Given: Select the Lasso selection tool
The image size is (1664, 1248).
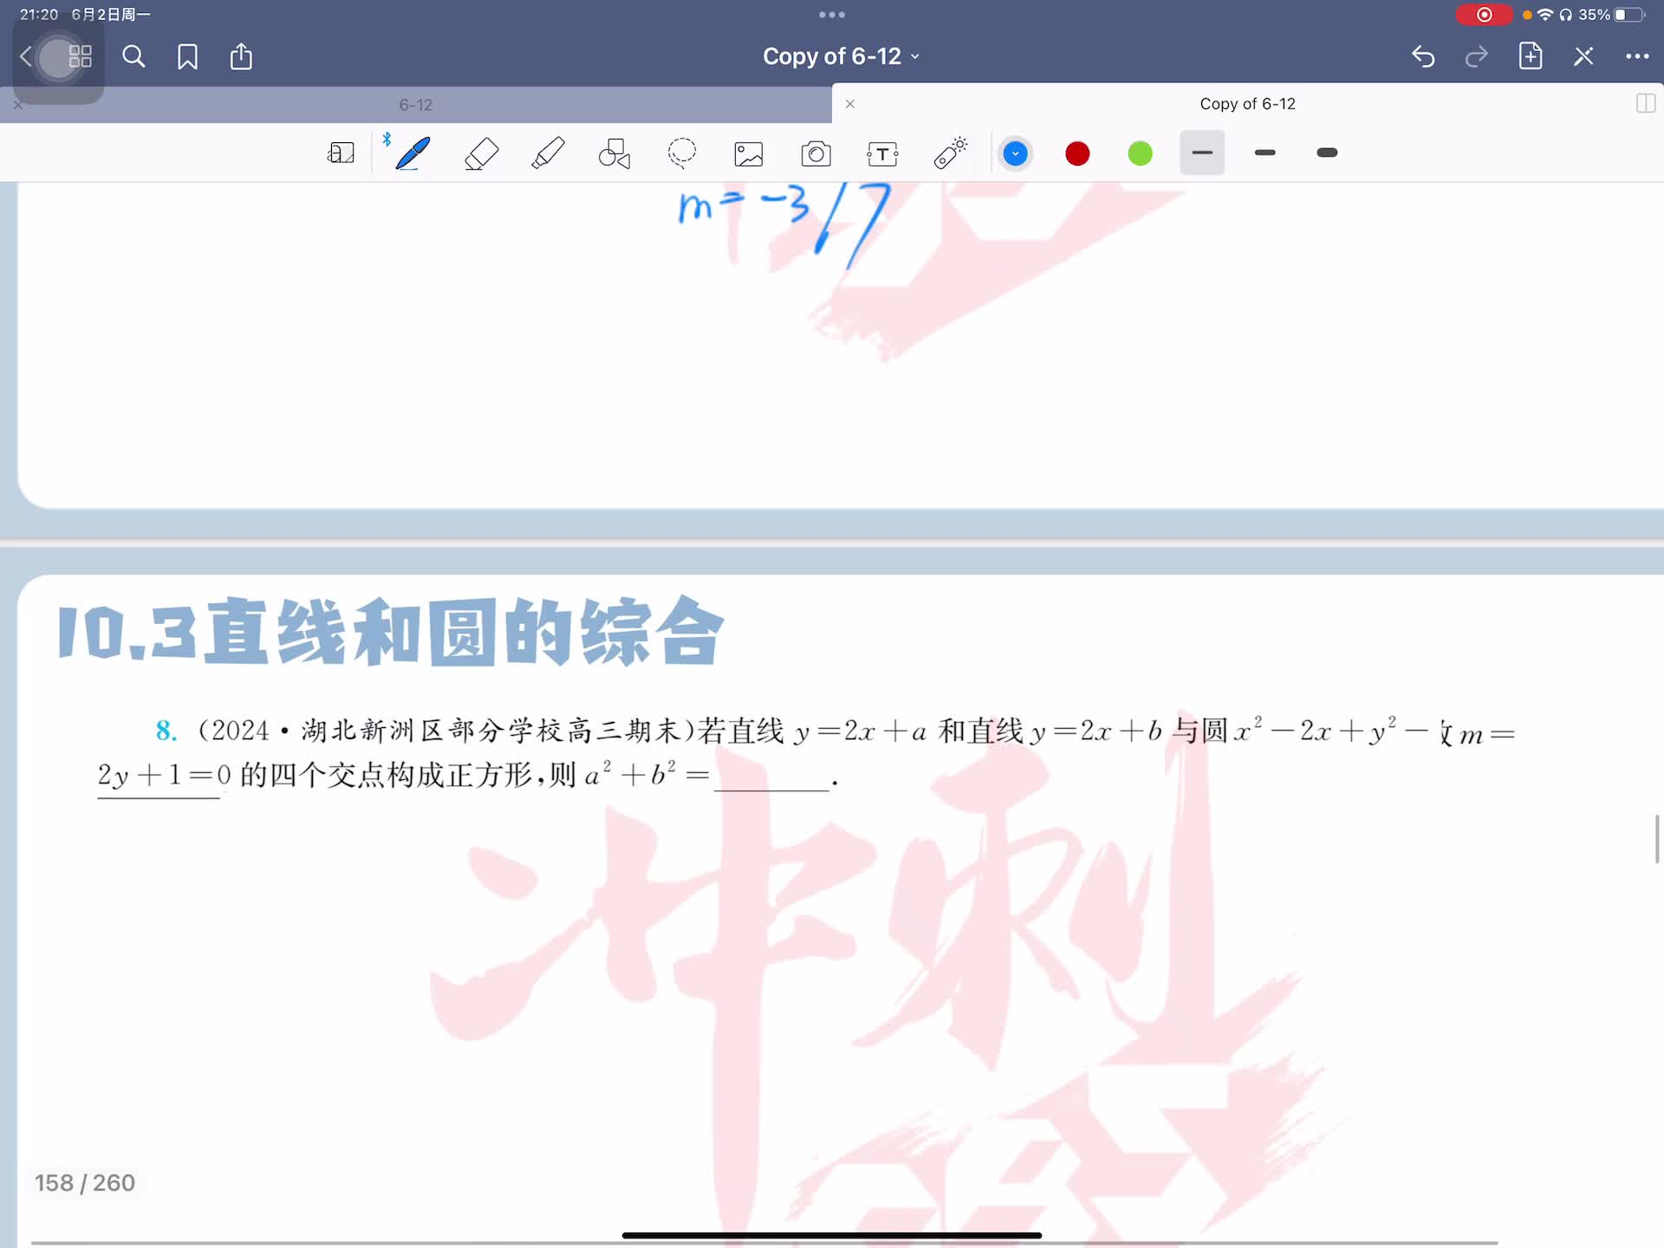Looking at the screenshot, I should [x=682, y=153].
